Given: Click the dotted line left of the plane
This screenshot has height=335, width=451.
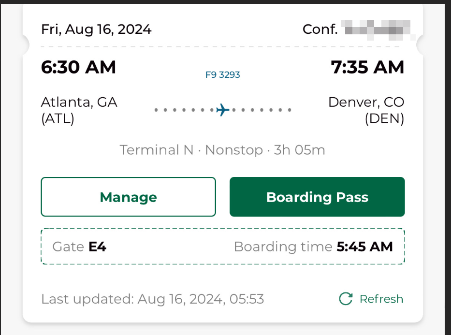Looking at the screenshot, I should click(x=184, y=110).
